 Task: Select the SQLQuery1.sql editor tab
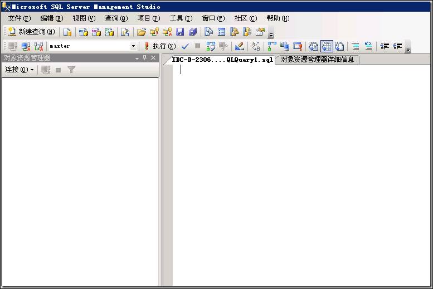[x=222, y=60]
